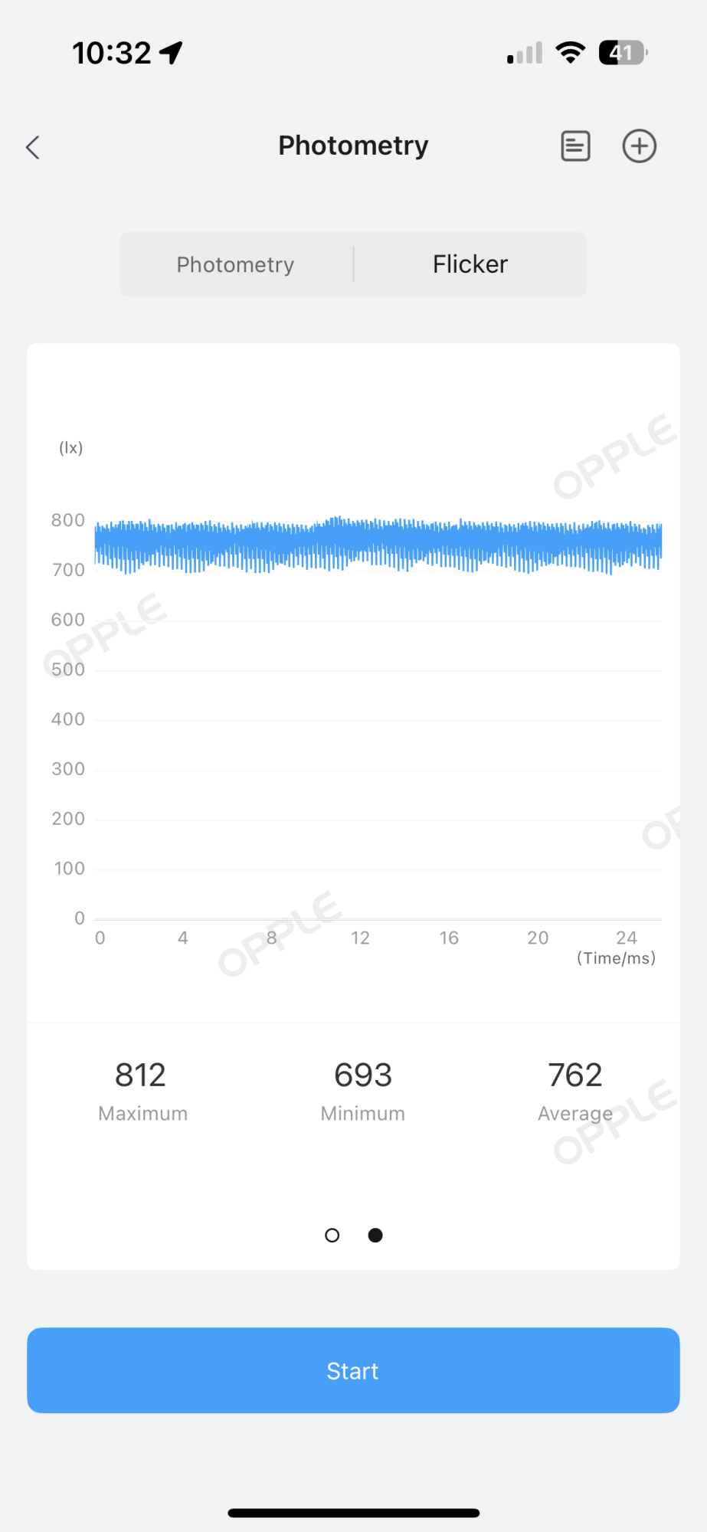Tap the blue flicker waveform

(x=378, y=545)
